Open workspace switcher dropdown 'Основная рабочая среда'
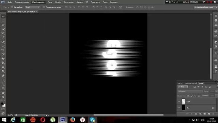The width and height of the screenshot is (218, 123). (x=205, y=7)
